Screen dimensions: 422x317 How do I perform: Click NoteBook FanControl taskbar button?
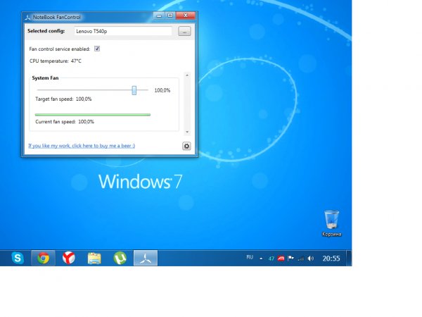(146, 258)
